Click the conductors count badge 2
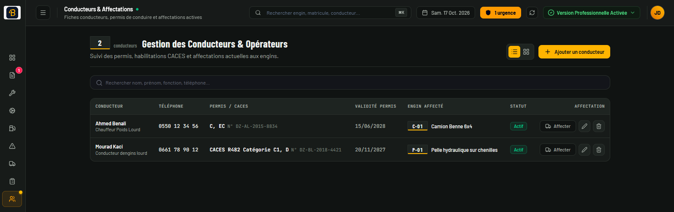This screenshot has width=674, height=212. [100, 43]
